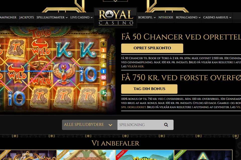This screenshot has height=160, width=241.
Task: Select the Kampagner menu item
Action: [8, 17]
